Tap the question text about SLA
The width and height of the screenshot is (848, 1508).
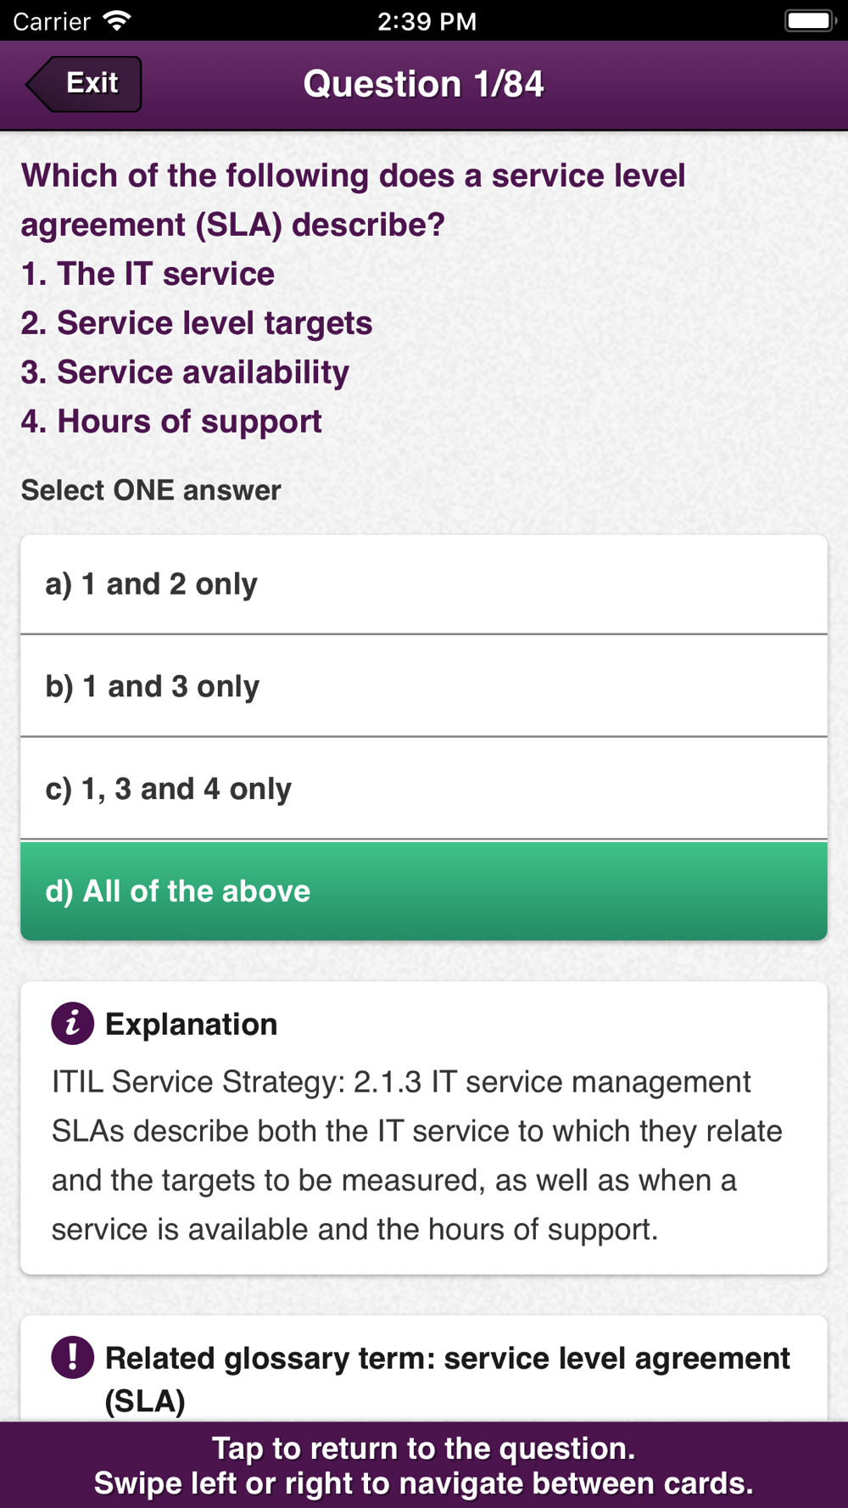(353, 199)
